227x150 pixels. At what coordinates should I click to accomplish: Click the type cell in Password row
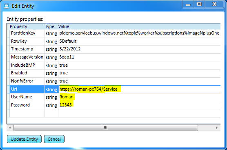pos(51,105)
